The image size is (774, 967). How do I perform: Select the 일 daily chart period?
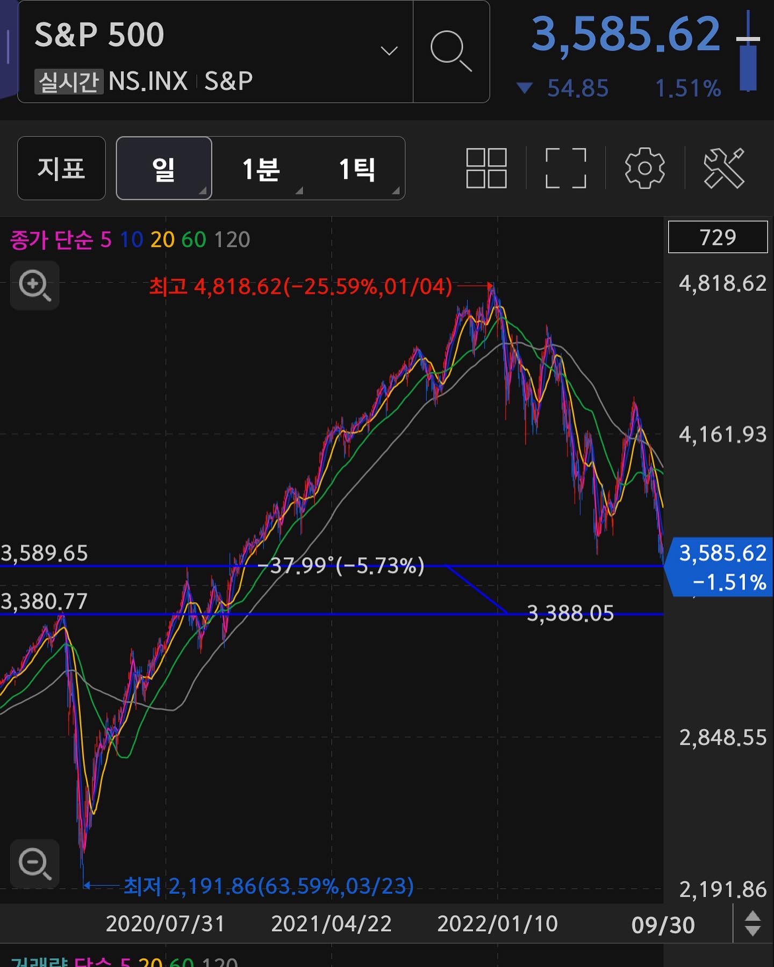tap(164, 168)
